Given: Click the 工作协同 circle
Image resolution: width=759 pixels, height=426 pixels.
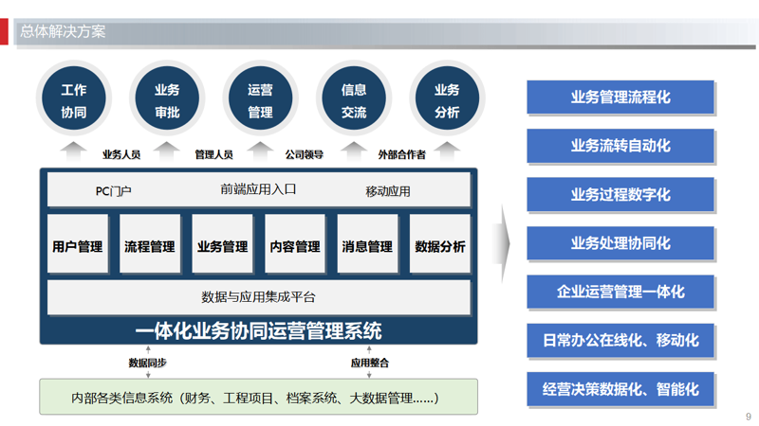Looking at the screenshot, I should (x=74, y=98).
